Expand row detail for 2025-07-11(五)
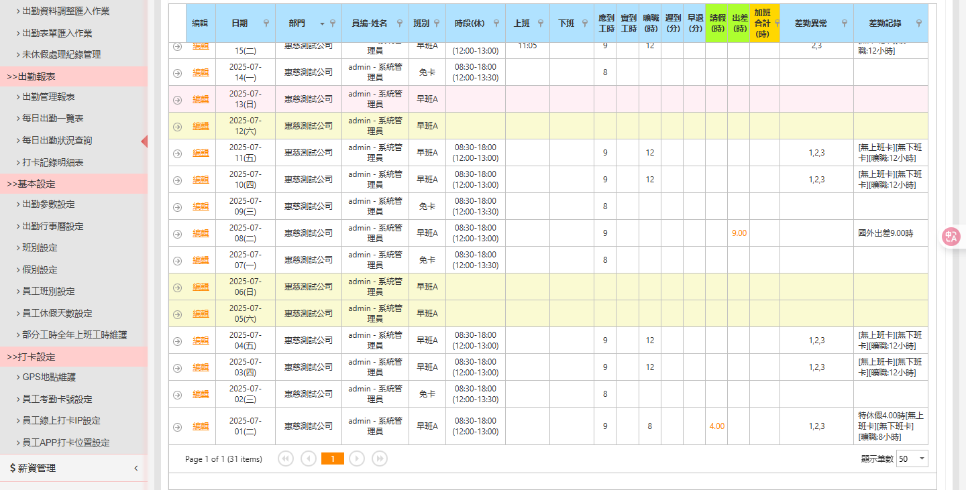966x490 pixels. point(177,153)
